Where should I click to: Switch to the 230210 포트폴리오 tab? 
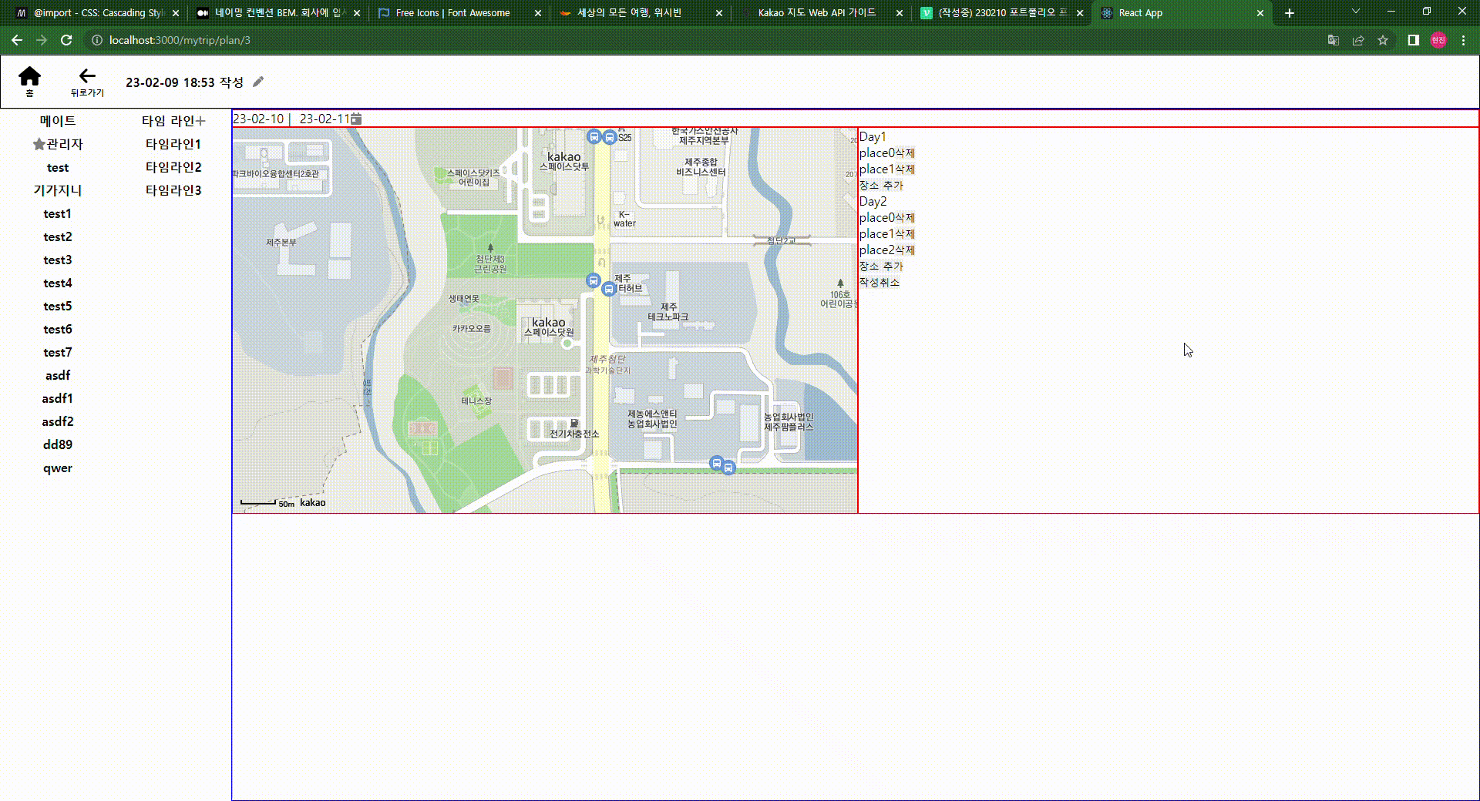[x=1001, y=13]
